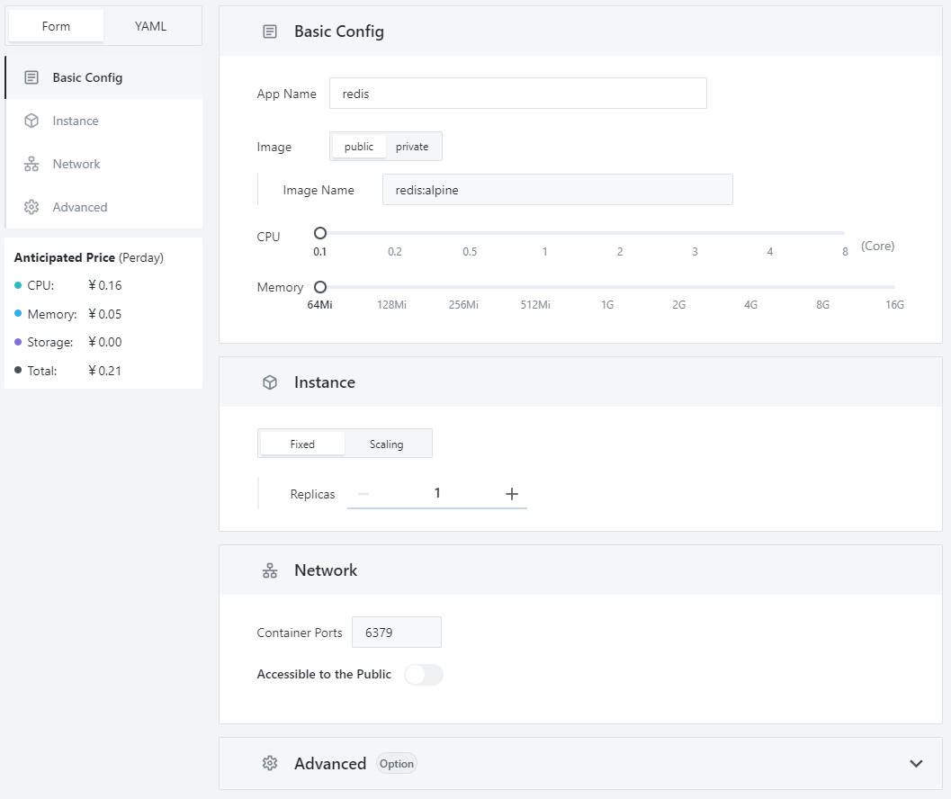Click the Advanced gear icon in sidebar
Viewport: 951px width, 799px height.
click(x=31, y=207)
